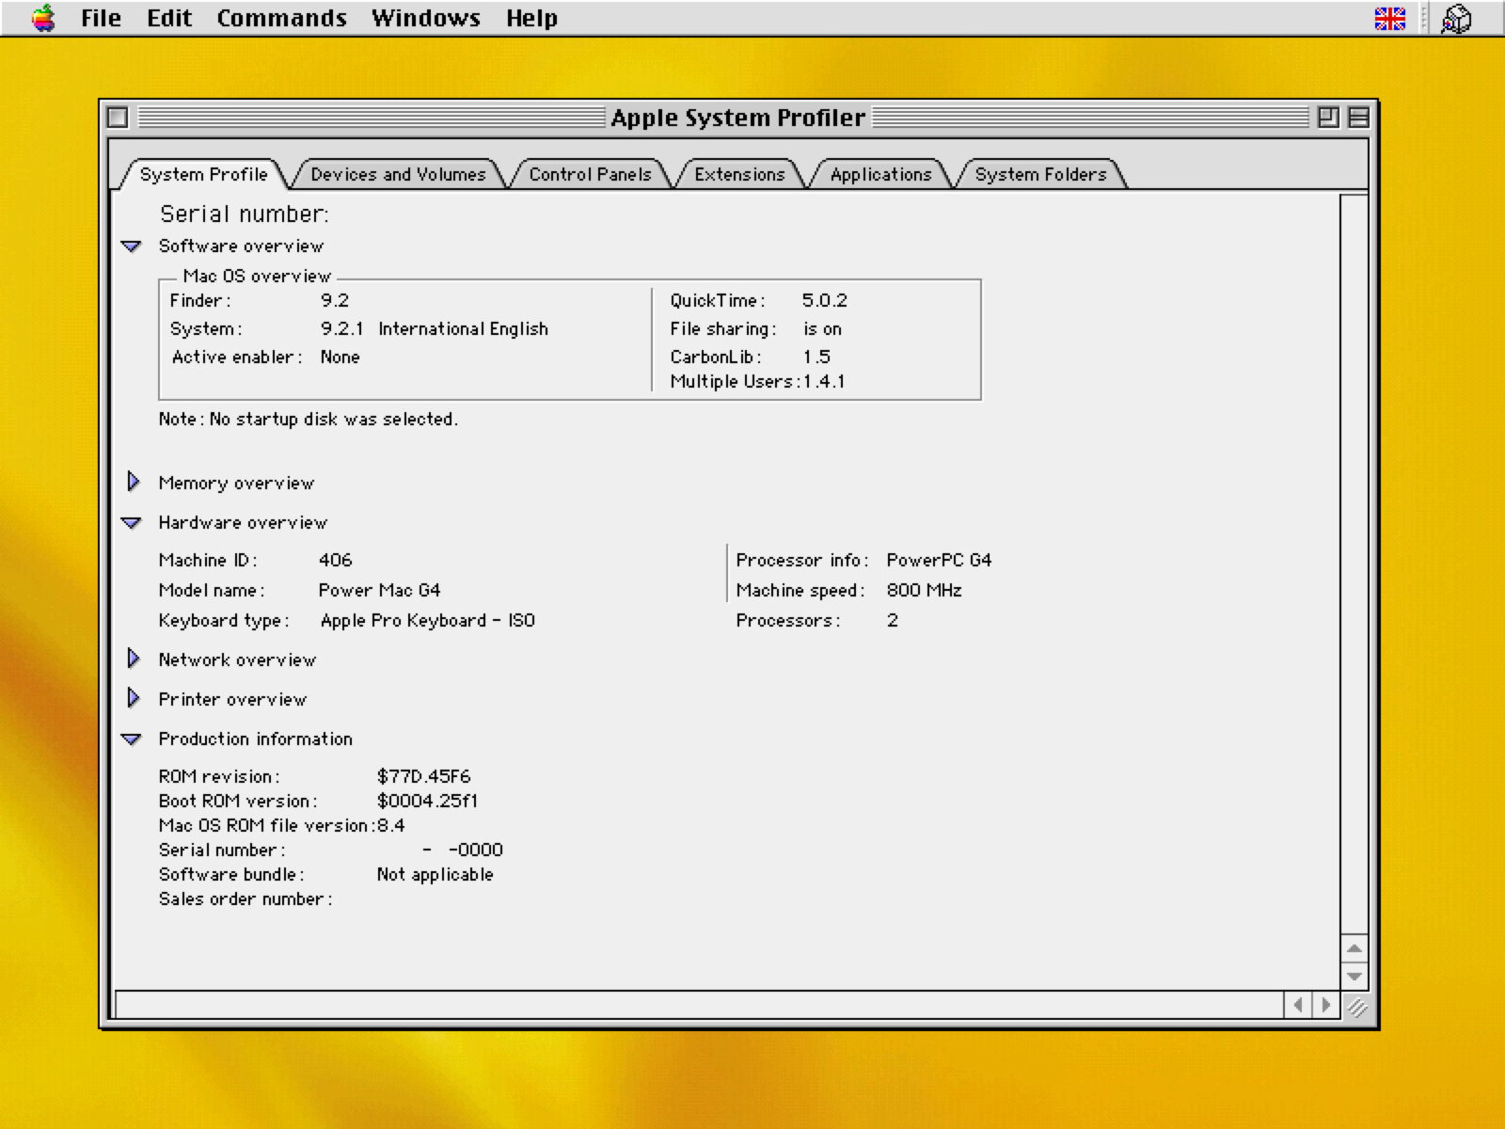Click the vertical scrollbar up arrow
The image size is (1505, 1129).
(1354, 948)
